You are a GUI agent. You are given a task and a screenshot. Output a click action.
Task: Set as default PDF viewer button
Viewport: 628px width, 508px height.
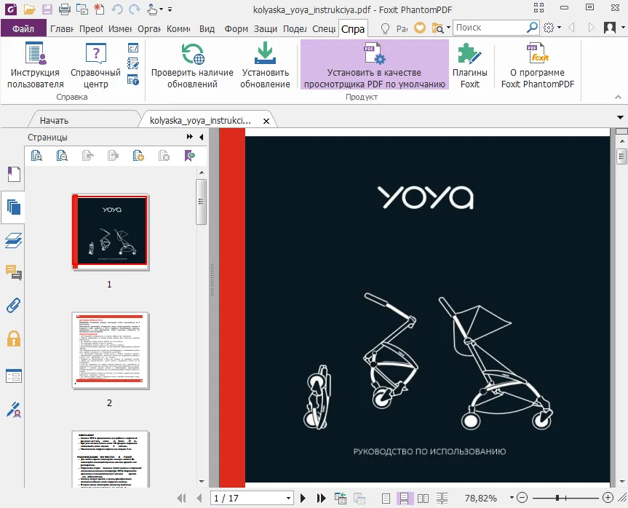pos(375,65)
